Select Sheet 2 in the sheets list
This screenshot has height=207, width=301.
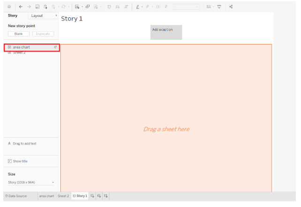(19, 52)
